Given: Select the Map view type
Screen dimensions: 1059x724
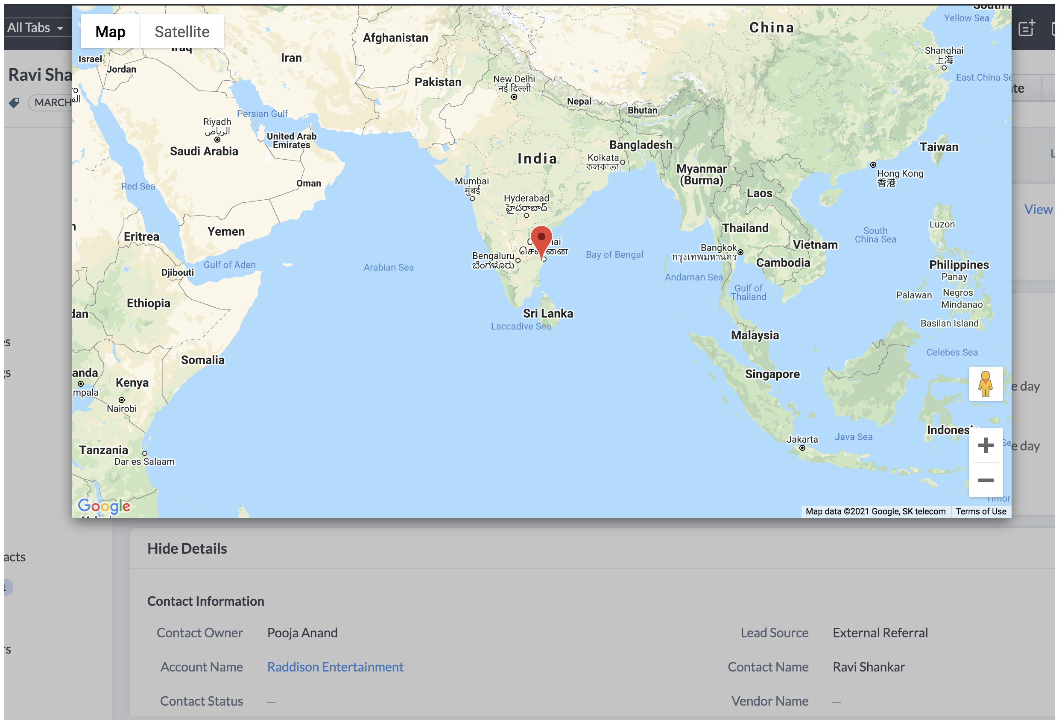Looking at the screenshot, I should 110,32.
